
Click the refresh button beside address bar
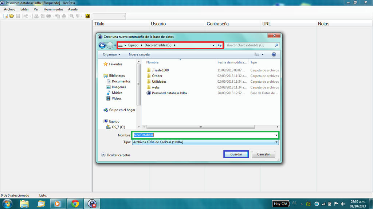220,45
